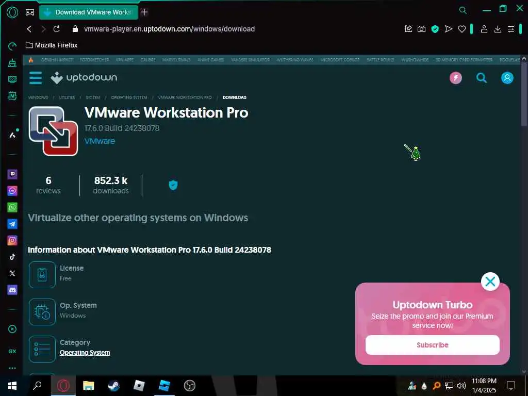Add page to bookmarks with heart icon
Screen dimensions: 528x396
461,29
